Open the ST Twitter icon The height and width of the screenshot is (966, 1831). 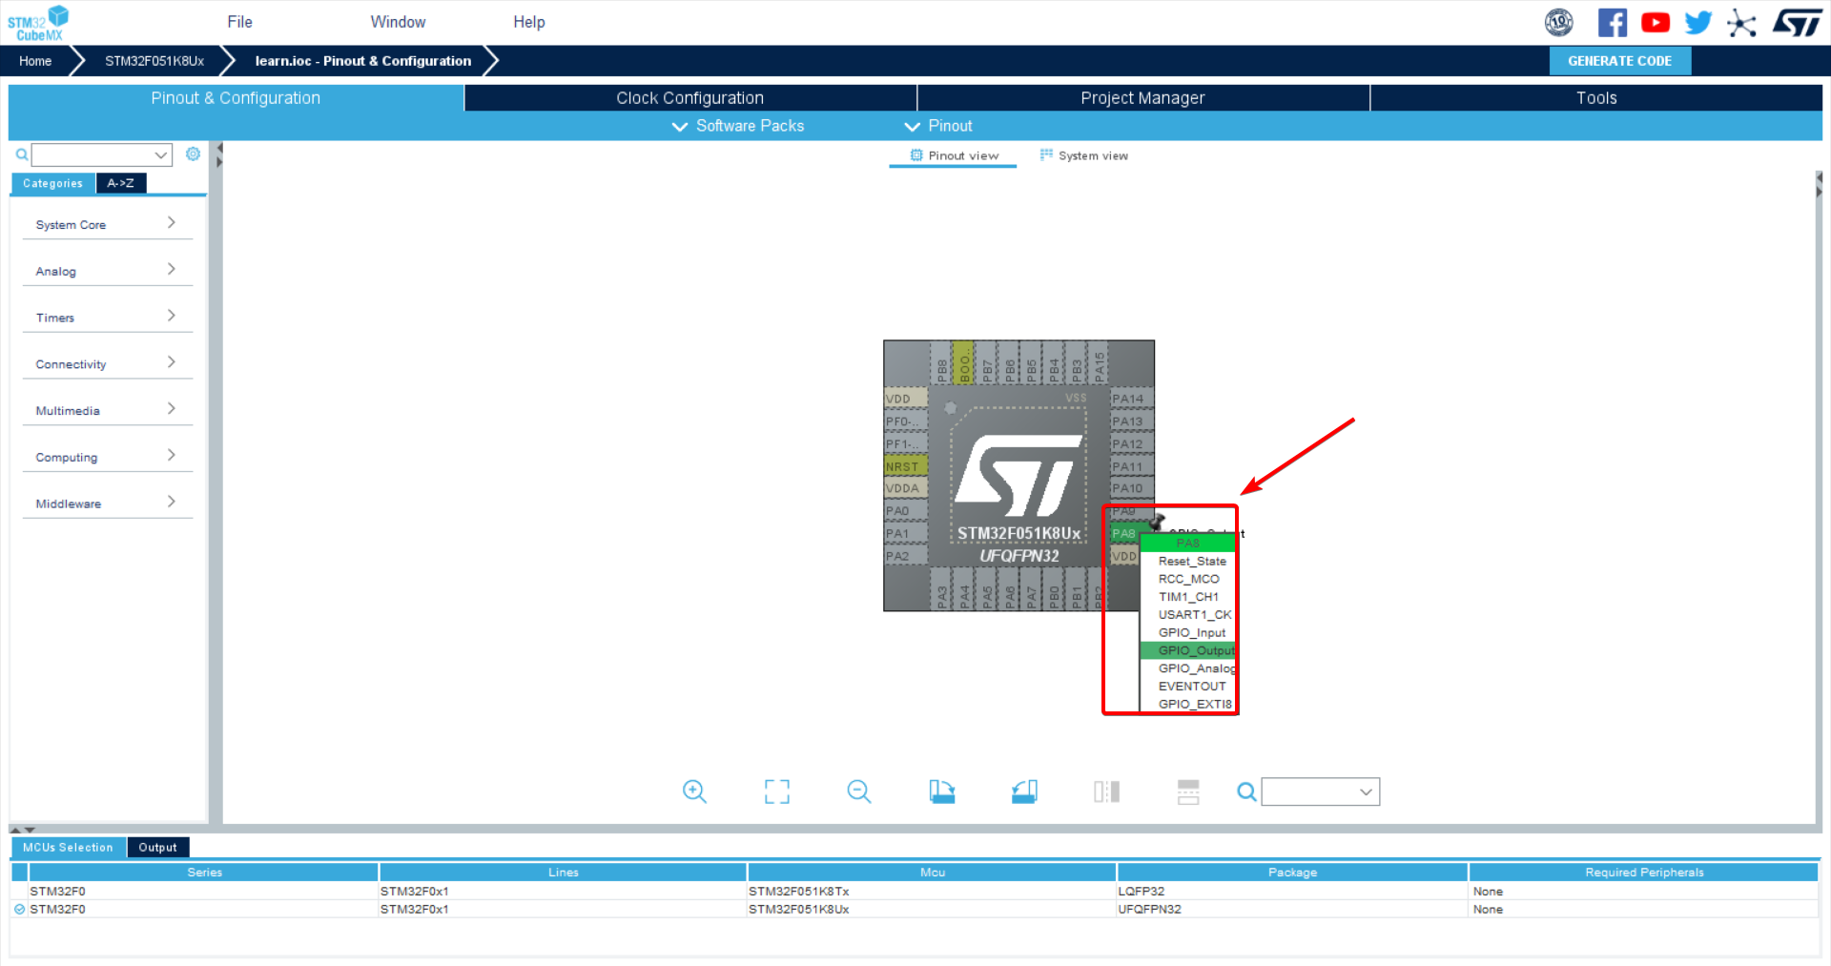pos(1697,23)
